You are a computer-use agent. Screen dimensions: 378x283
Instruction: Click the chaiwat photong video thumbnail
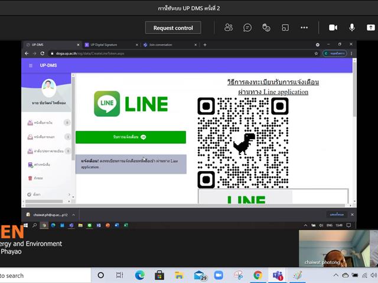point(334,248)
